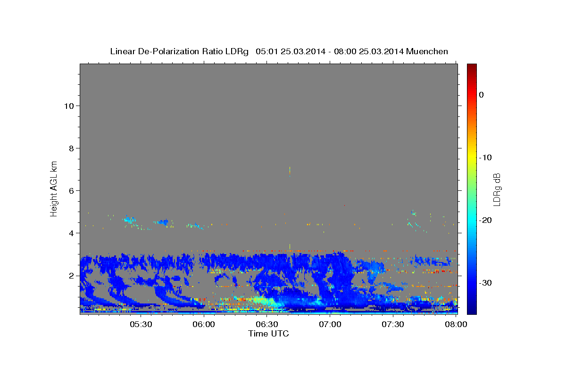Click the 08:00 time tick label
Screen dimensions: 566x377
(x=456, y=324)
